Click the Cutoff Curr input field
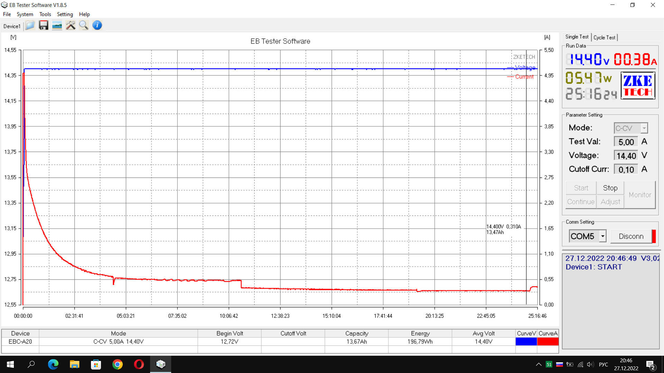Image resolution: width=664 pixels, height=373 pixels. click(x=626, y=169)
